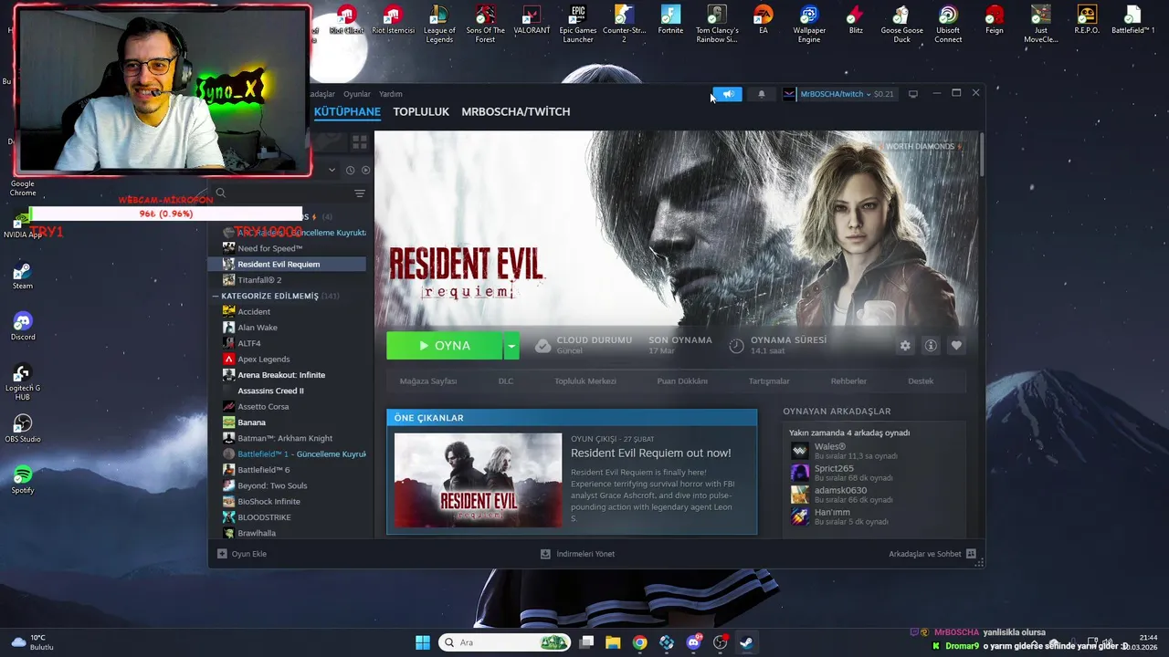Image resolution: width=1169 pixels, height=657 pixels.
Task: Click the Steam announcements megaphone button
Action: pyautogui.click(x=728, y=94)
